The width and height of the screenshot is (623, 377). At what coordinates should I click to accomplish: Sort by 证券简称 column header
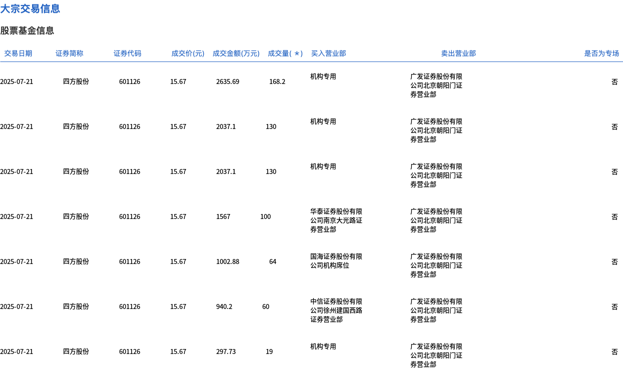(x=70, y=53)
